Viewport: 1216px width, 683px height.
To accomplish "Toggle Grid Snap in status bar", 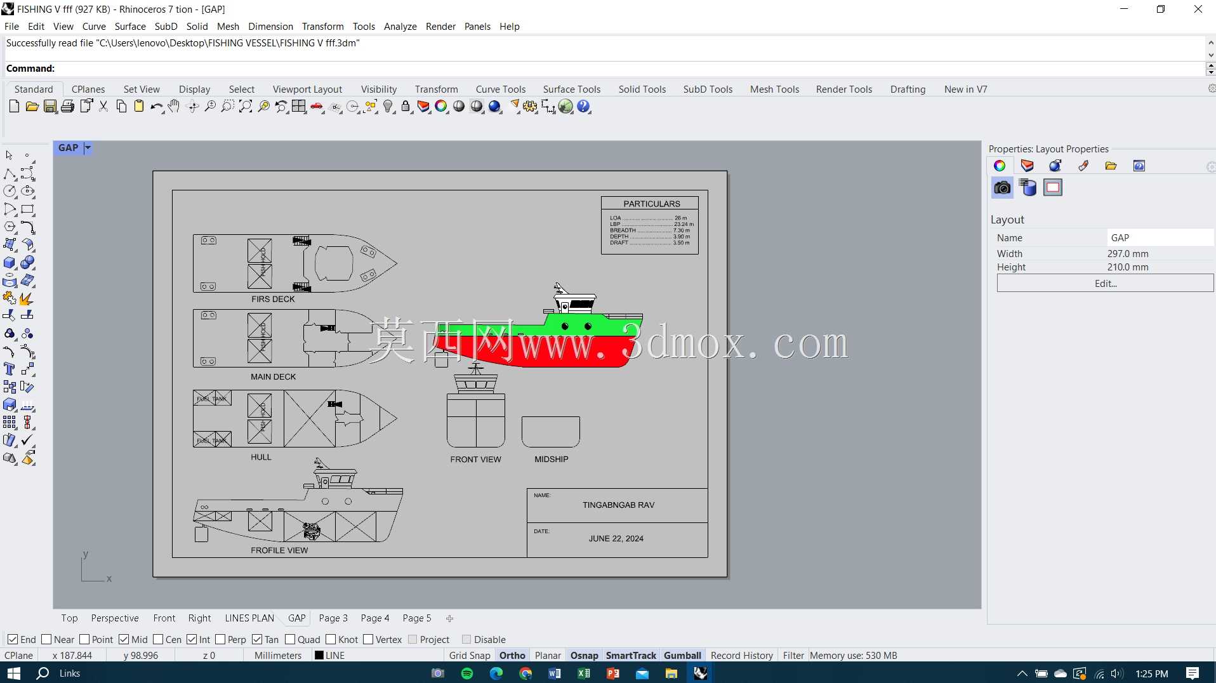I will tap(470, 656).
